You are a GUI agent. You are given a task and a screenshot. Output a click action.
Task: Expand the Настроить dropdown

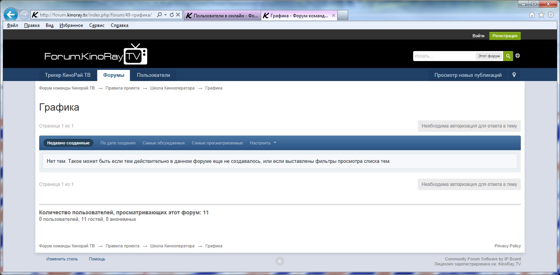[263, 143]
